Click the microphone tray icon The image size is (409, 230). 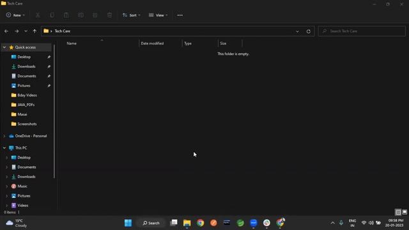pyautogui.click(x=341, y=223)
